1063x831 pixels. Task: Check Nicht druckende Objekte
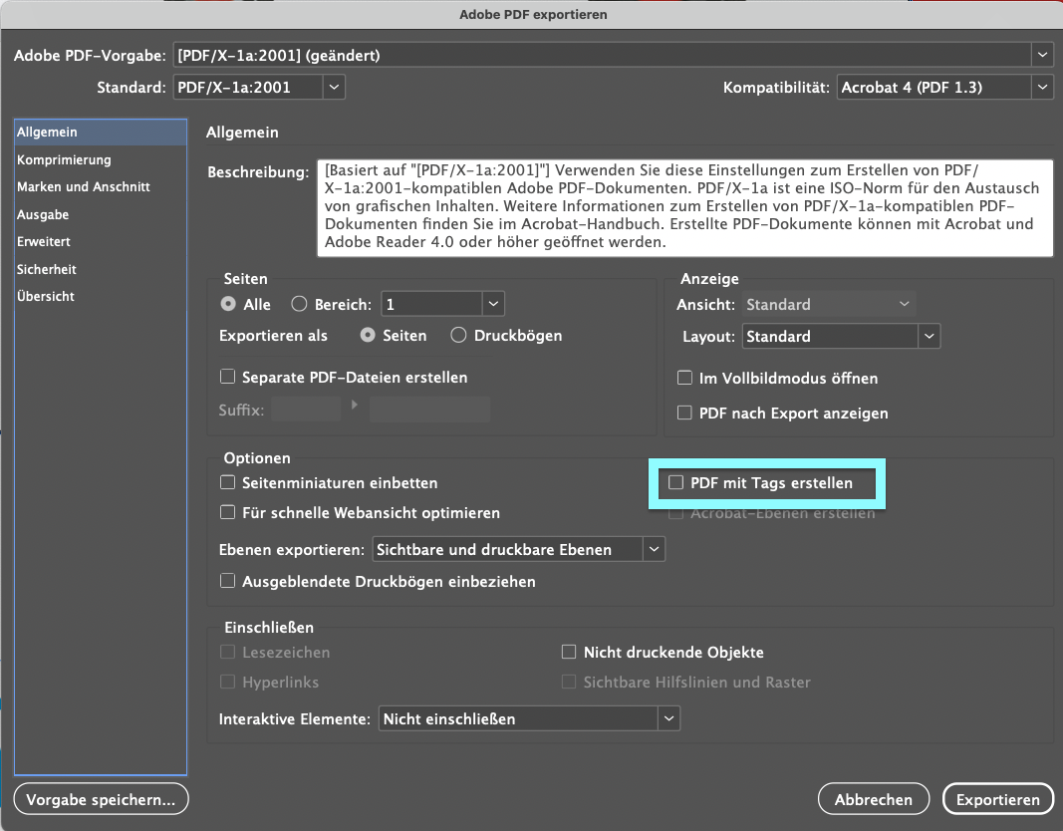point(569,652)
